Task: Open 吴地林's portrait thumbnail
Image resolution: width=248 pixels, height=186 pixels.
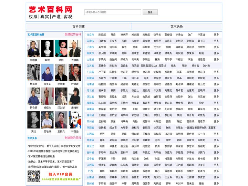Action: pyautogui.click(x=47, y=120)
